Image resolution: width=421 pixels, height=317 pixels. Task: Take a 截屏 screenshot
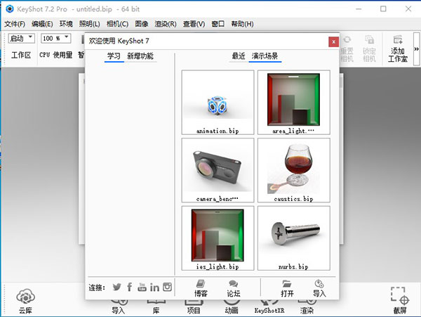click(x=400, y=300)
